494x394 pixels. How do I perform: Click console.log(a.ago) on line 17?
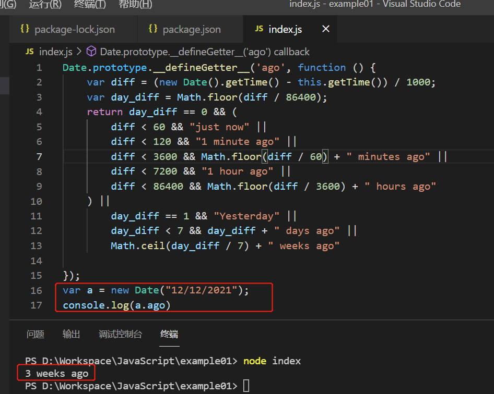click(x=116, y=305)
